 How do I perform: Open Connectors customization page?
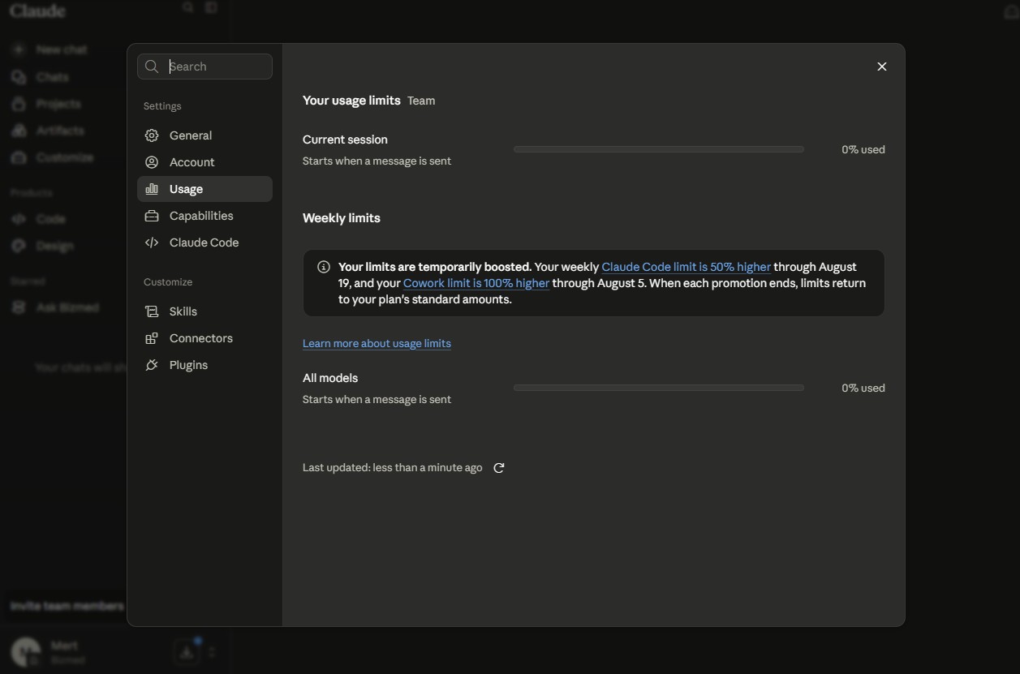pyautogui.click(x=204, y=338)
